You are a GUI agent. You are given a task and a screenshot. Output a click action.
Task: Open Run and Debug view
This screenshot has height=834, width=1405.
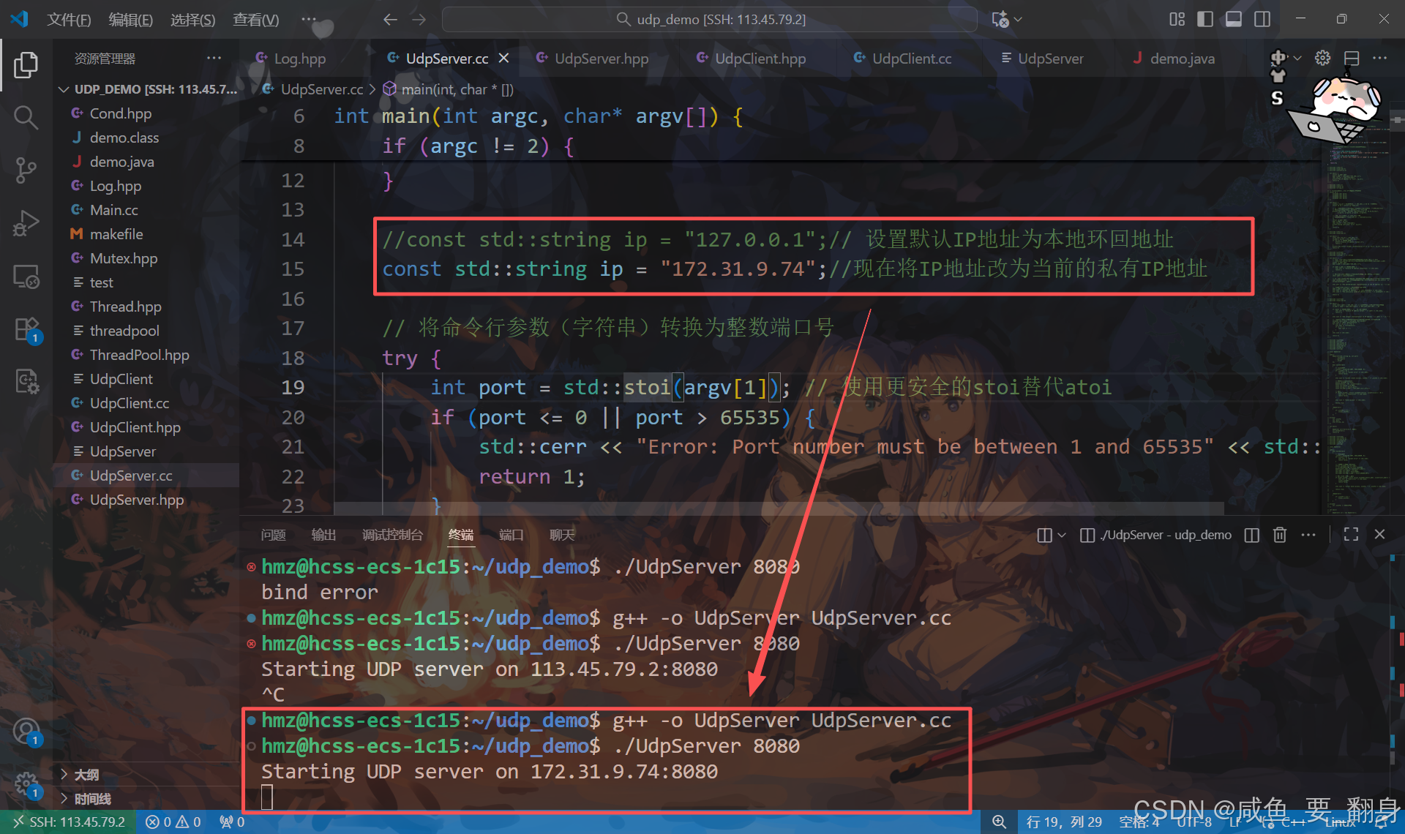point(26,223)
